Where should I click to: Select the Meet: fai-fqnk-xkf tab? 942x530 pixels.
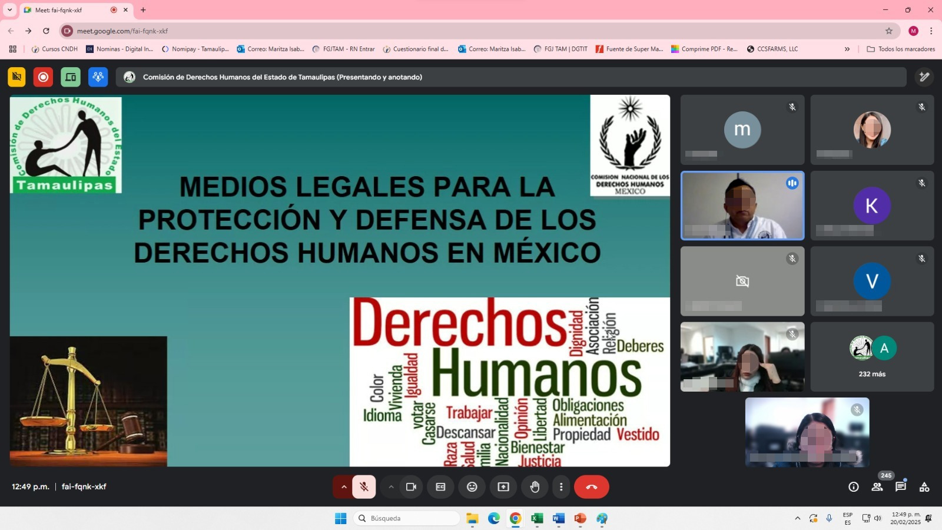pos(76,9)
